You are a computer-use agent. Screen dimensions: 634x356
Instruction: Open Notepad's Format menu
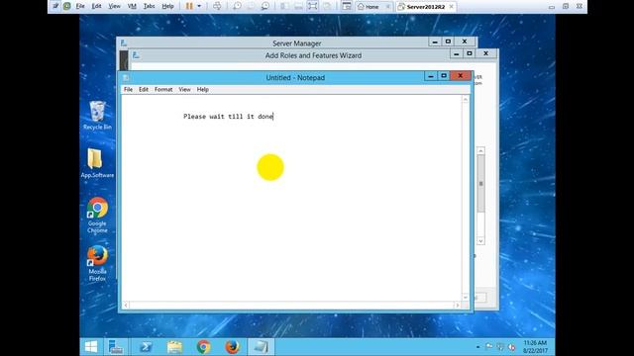[163, 89]
